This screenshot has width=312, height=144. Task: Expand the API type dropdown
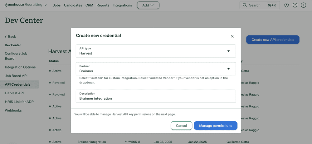[228, 51]
